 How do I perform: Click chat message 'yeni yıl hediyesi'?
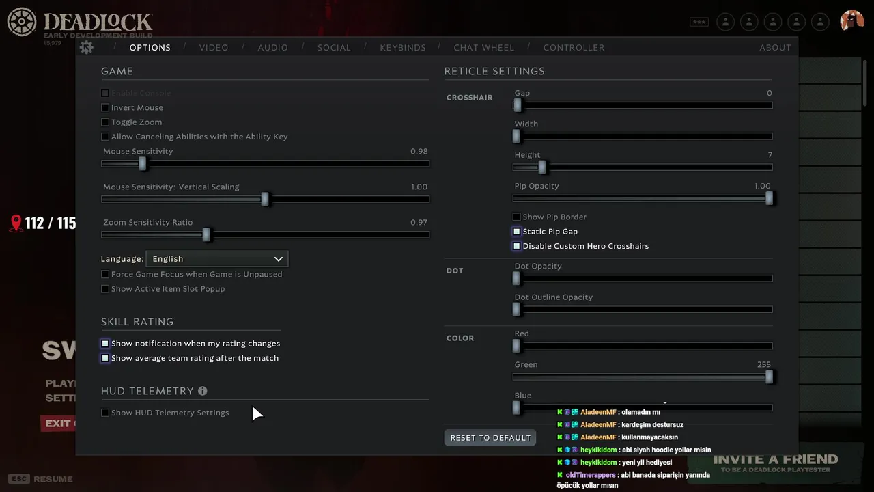647,462
